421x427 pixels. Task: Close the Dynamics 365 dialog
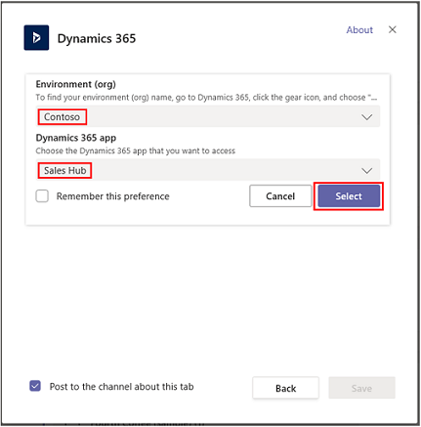click(393, 29)
